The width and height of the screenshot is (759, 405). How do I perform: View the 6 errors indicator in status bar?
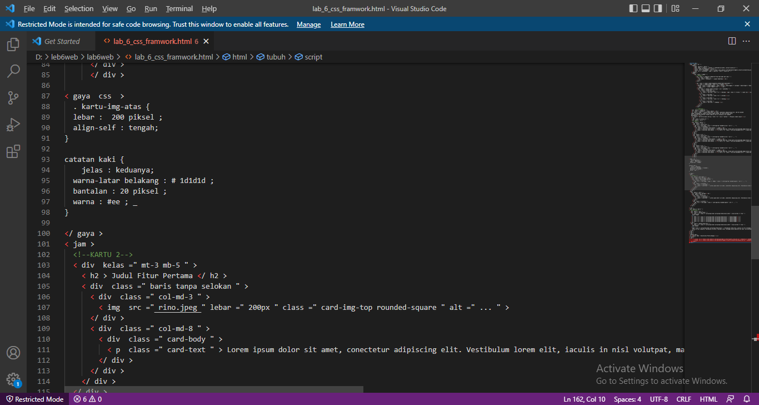(87, 399)
